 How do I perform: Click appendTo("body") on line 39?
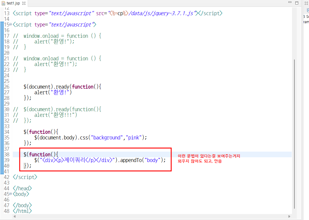pos(142,160)
